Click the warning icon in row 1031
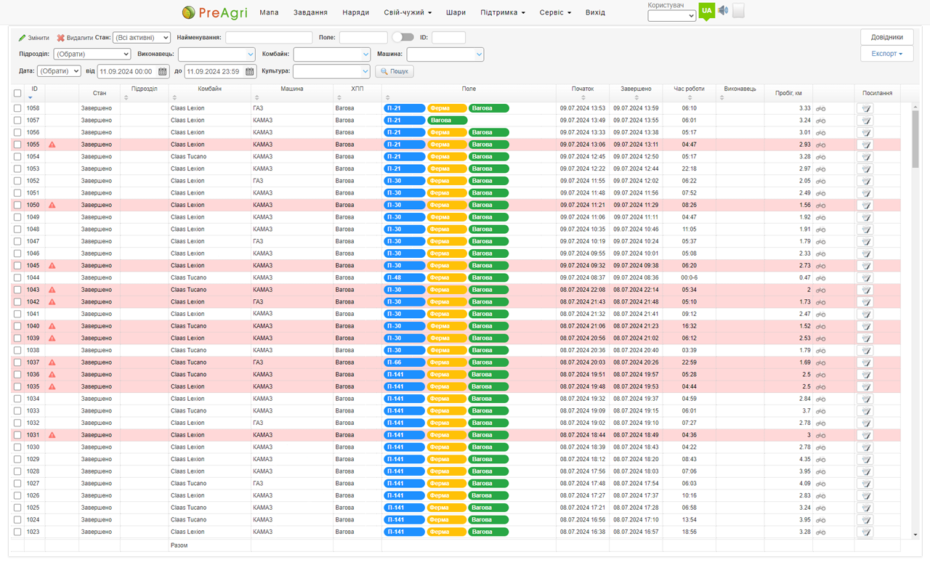The image size is (930, 581). pos(52,435)
